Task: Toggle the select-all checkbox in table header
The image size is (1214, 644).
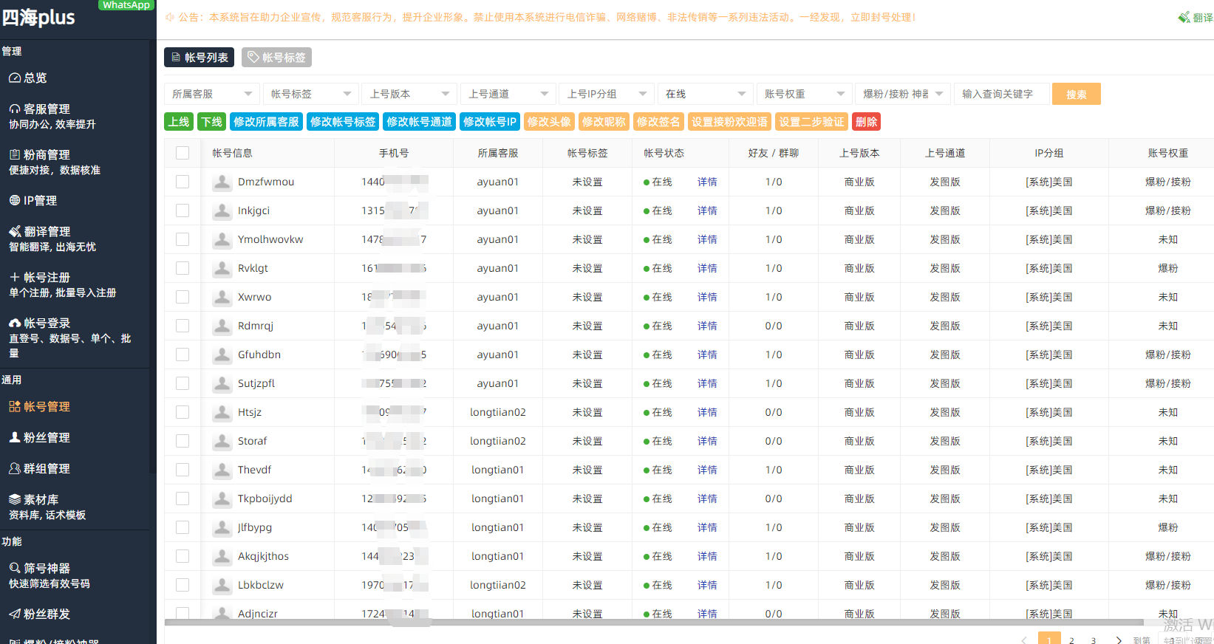Action: point(183,153)
